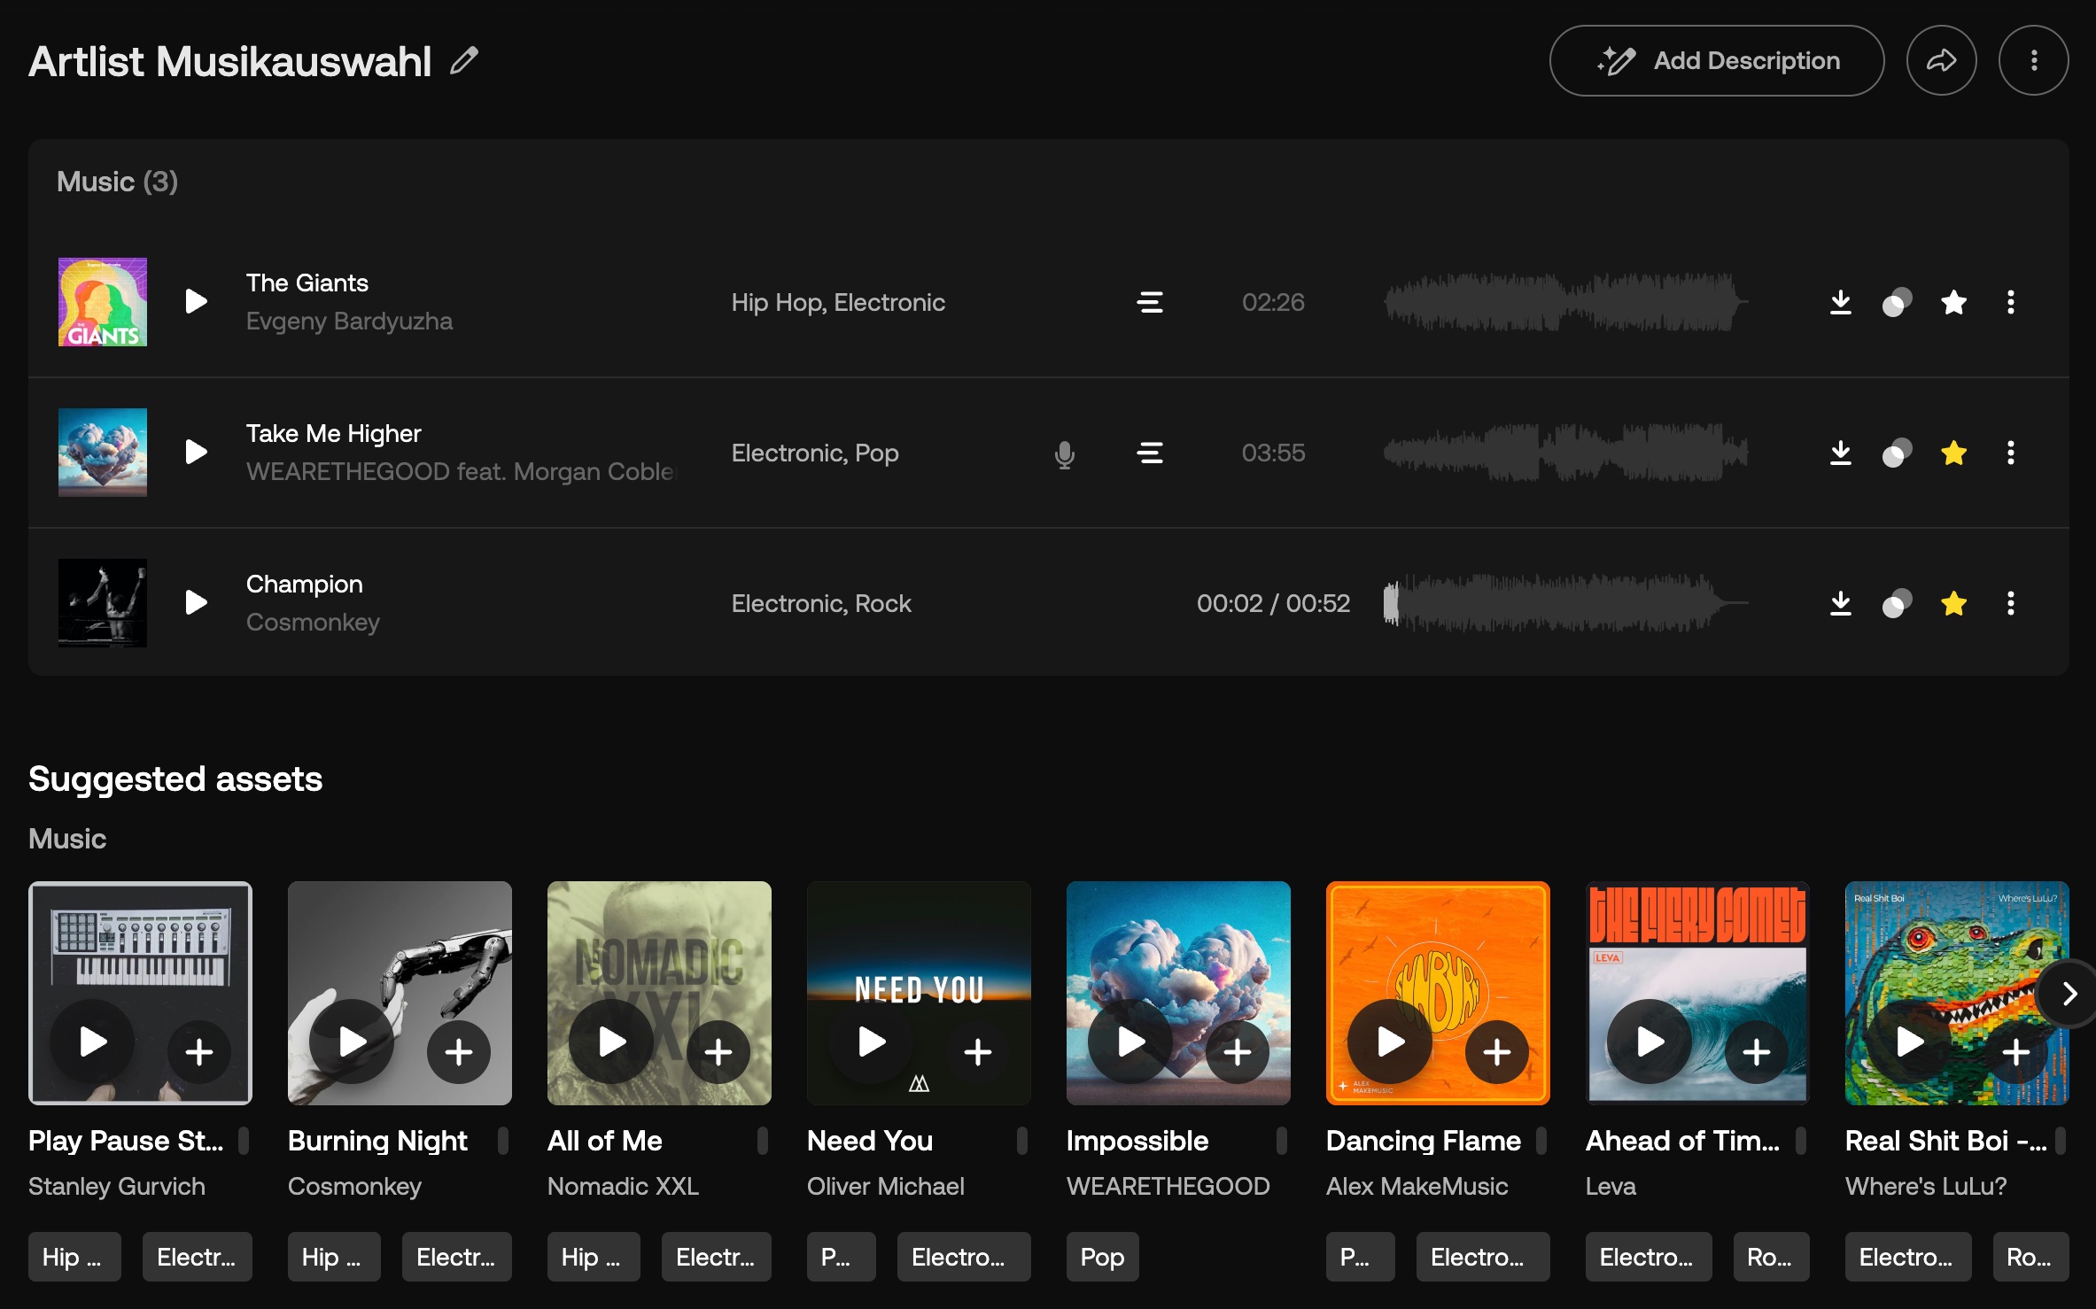Unfavorite Take Me Higher with the yellow star

point(1953,453)
